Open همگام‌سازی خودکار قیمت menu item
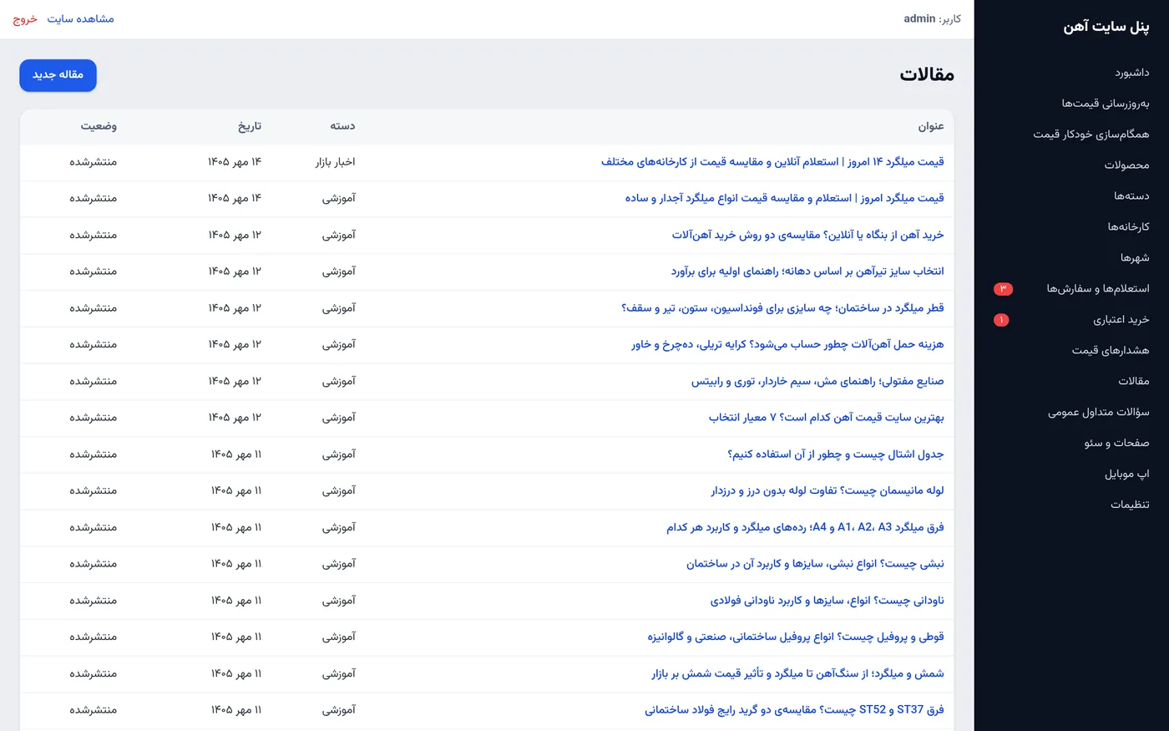 pyautogui.click(x=1091, y=135)
